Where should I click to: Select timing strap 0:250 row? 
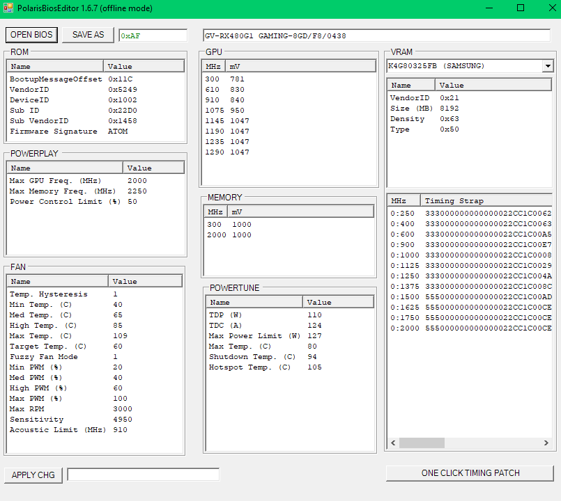[x=470, y=214]
